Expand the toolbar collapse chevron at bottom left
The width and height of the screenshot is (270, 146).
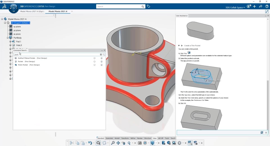point(67,141)
